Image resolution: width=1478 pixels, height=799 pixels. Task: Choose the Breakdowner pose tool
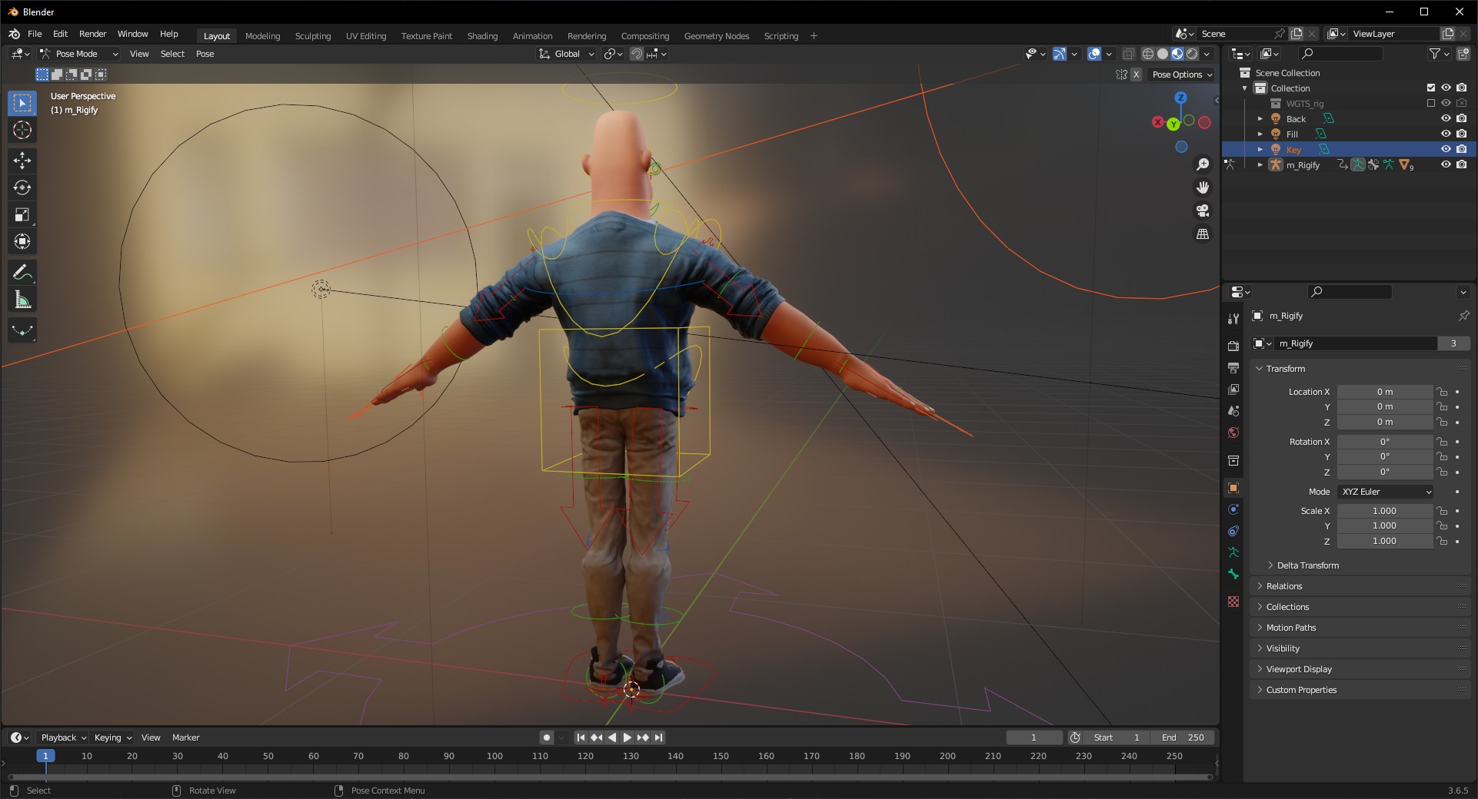pos(22,330)
